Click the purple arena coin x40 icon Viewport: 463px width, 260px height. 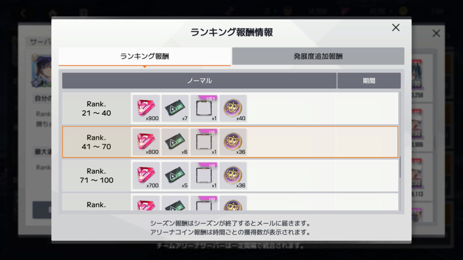click(233, 108)
